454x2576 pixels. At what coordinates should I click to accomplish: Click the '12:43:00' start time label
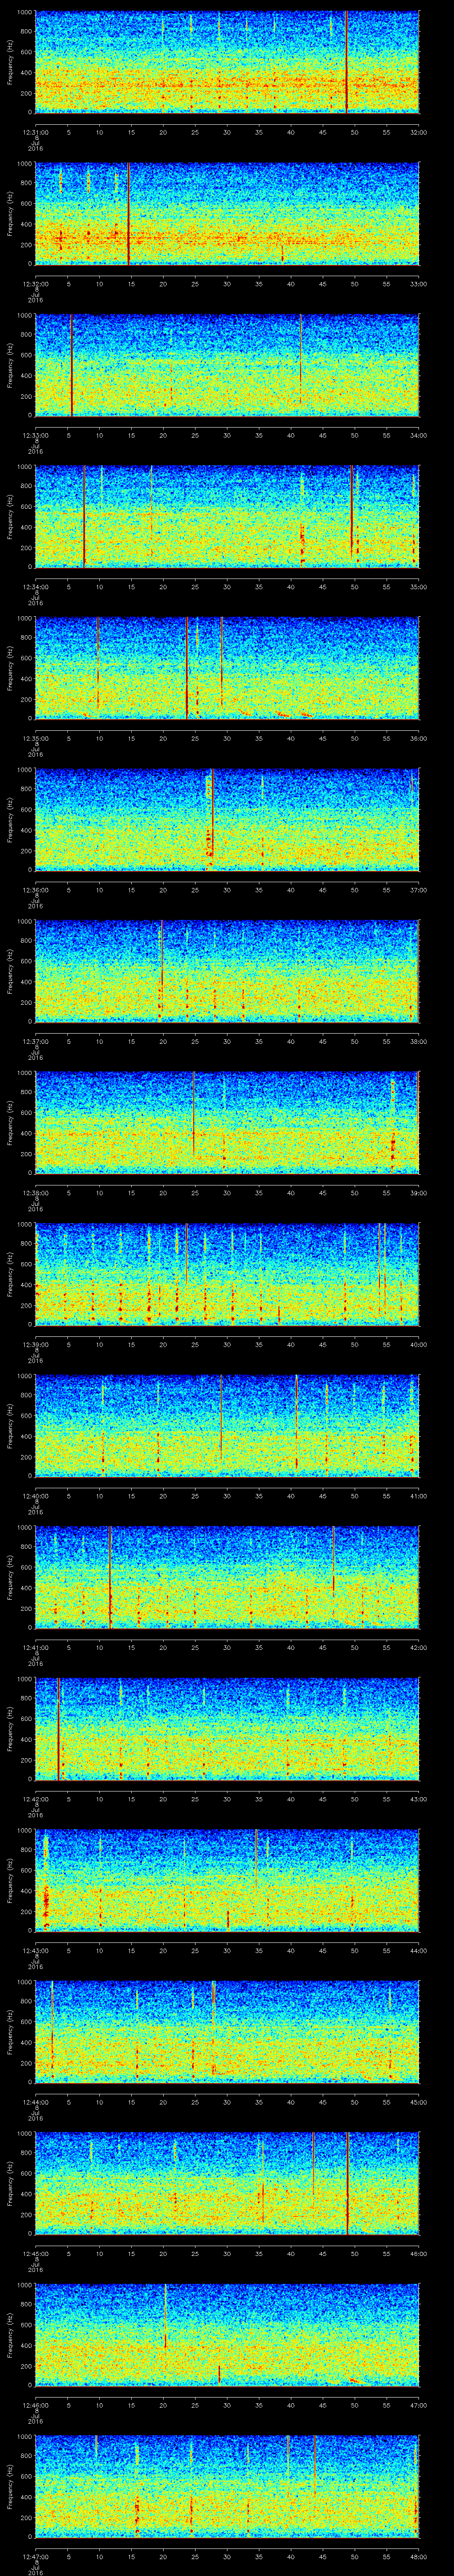click(x=36, y=1950)
